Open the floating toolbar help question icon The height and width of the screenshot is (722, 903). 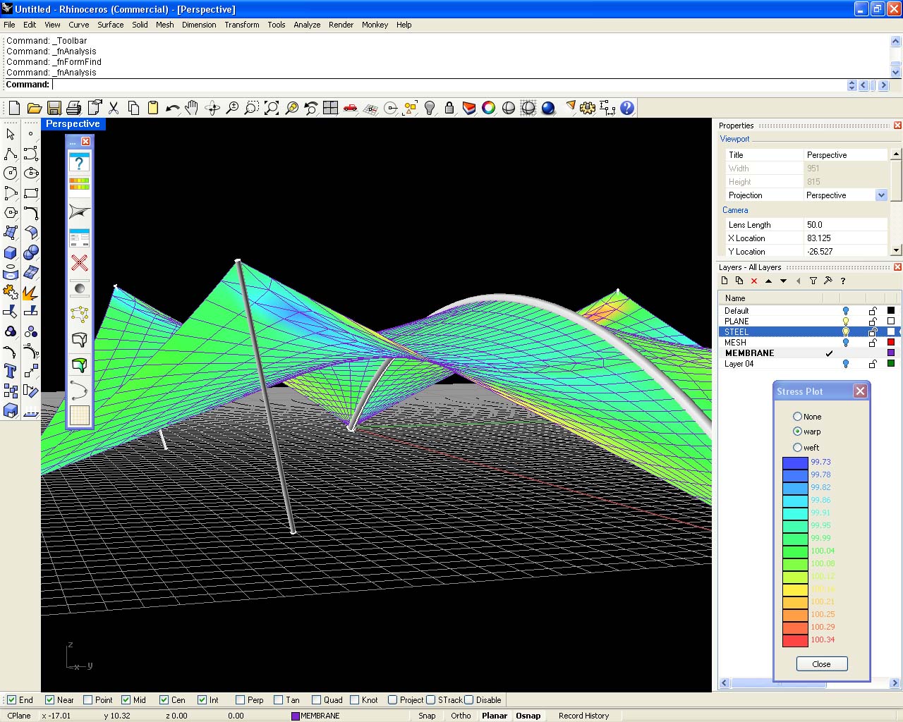(79, 163)
